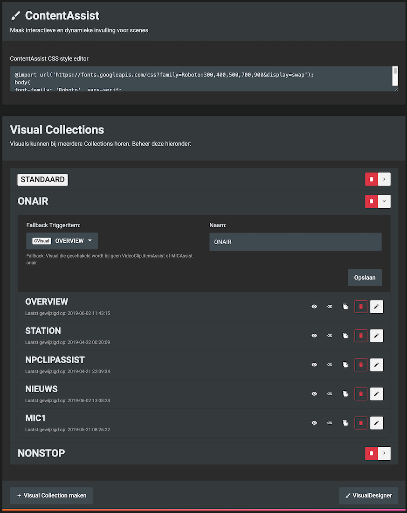407x513 pixels.
Task: Expand the STANDAARD collection chevron
Action: [x=384, y=179]
